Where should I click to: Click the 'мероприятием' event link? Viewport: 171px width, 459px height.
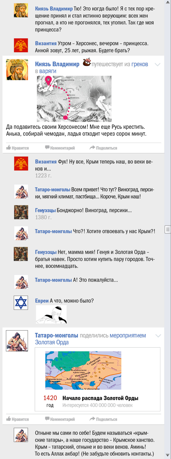[128, 336]
